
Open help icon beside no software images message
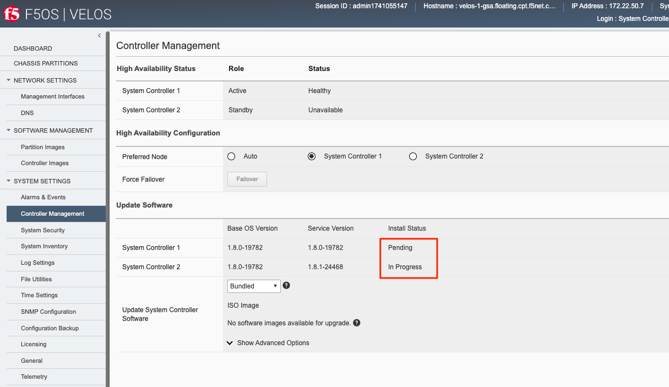(x=357, y=323)
